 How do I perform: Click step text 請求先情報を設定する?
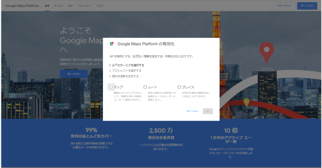point(125,76)
